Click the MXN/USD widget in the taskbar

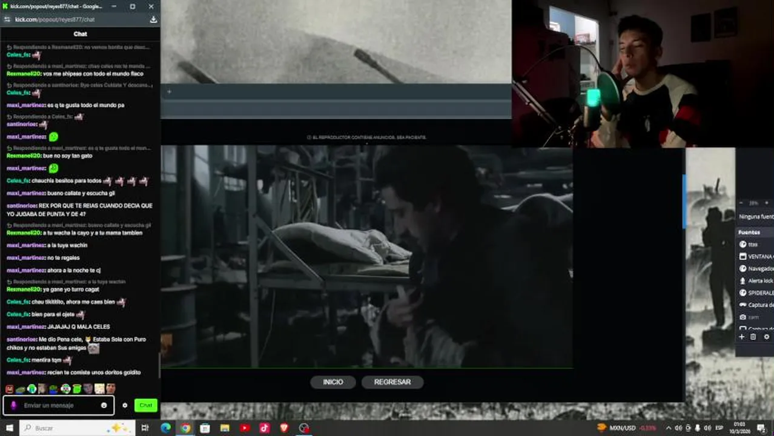tap(627, 428)
